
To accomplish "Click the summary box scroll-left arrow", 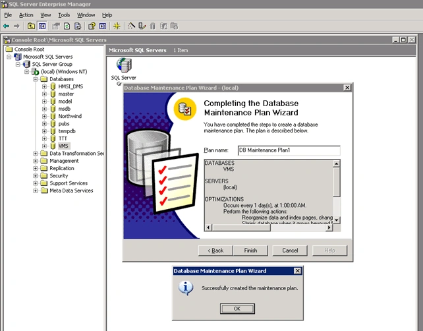I will [x=208, y=227].
